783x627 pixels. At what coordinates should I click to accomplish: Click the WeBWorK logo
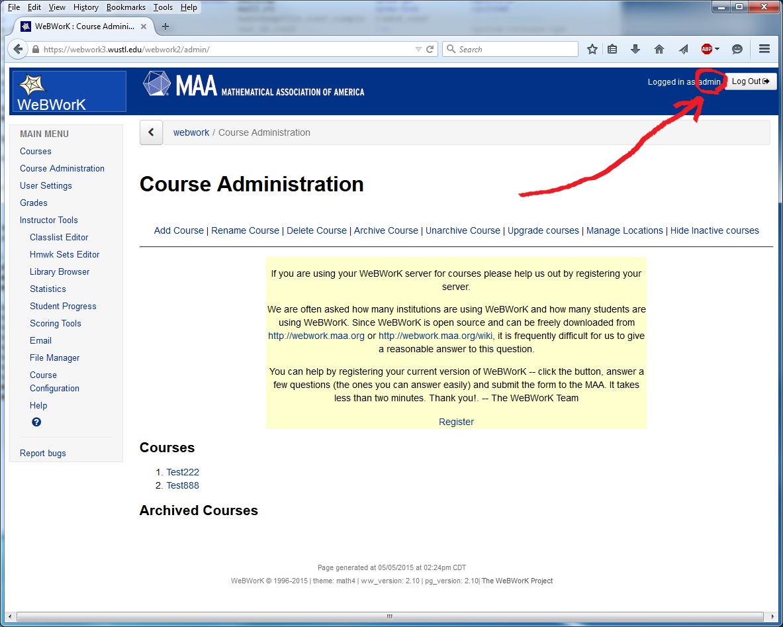point(69,91)
